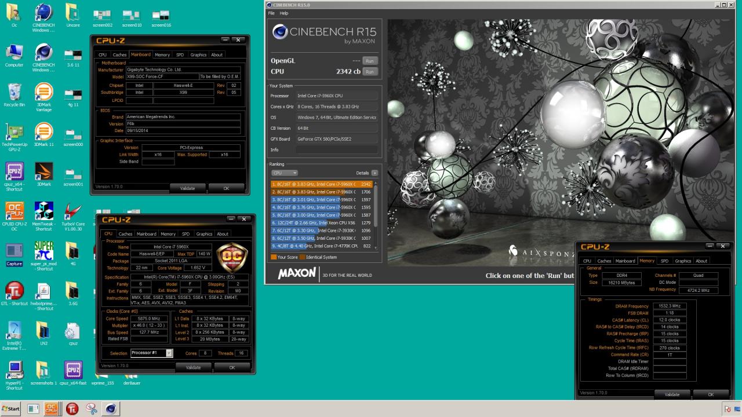The width and height of the screenshot is (742, 417).
Task: Select the Capture desktop icon
Action: click(x=14, y=254)
